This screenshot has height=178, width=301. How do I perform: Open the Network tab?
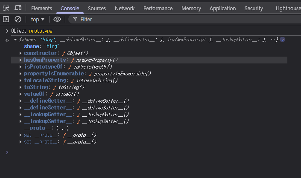(x=125, y=8)
